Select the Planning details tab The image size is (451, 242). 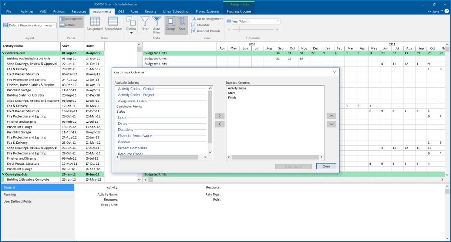tap(37, 194)
